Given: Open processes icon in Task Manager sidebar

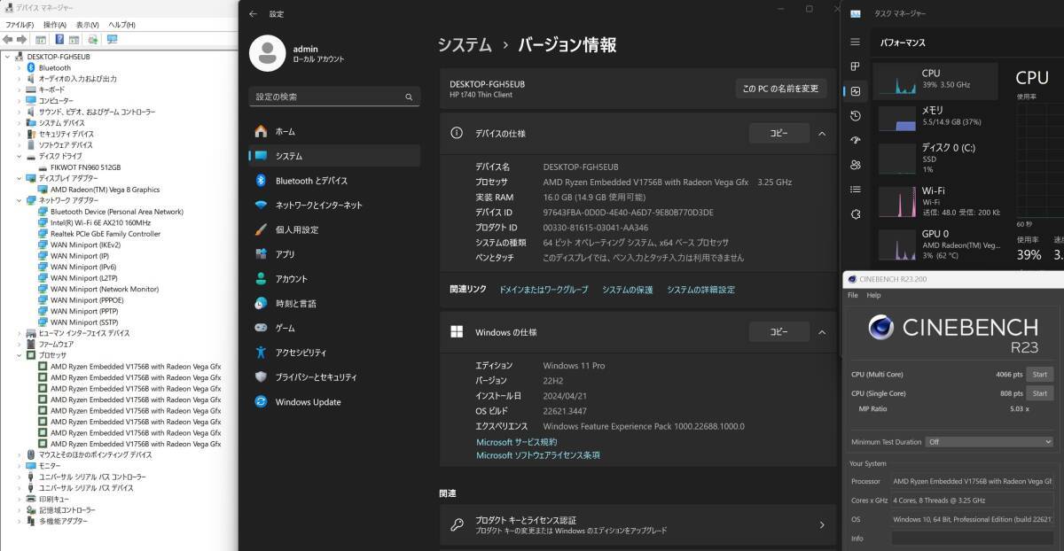Looking at the screenshot, I should pyautogui.click(x=855, y=66).
